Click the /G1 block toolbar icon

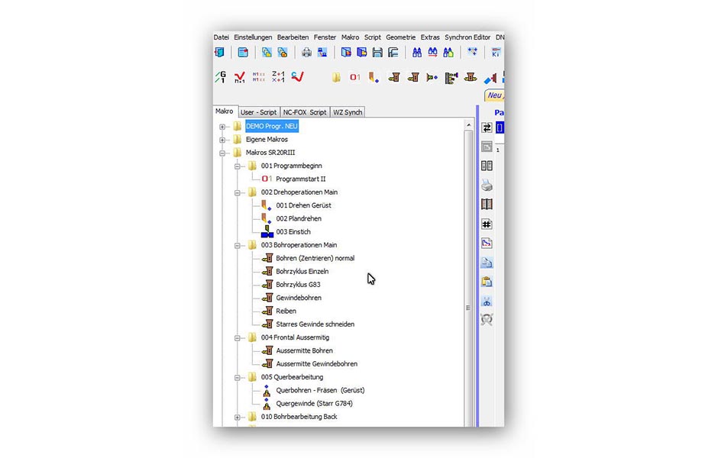click(x=220, y=77)
